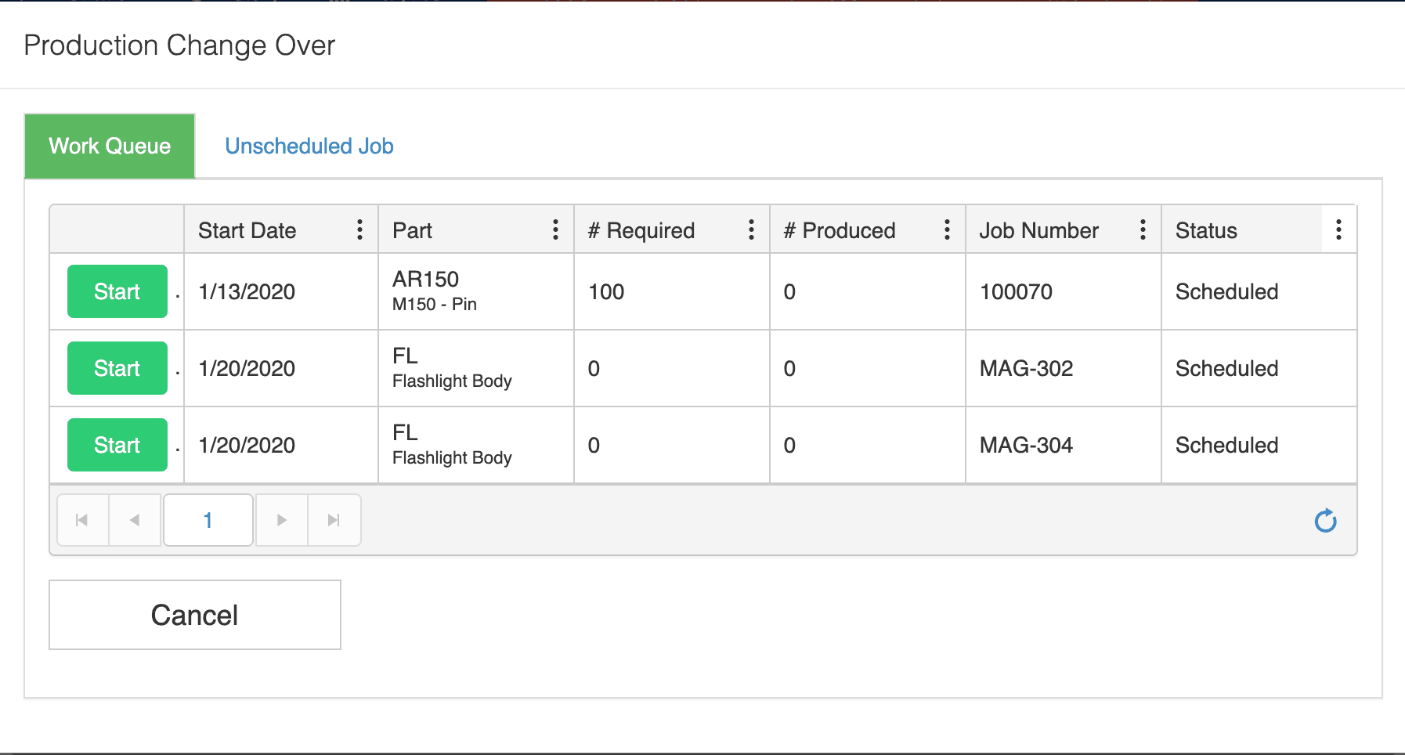This screenshot has height=755, width=1405.
Task: Start job MAG-304 for the Flashlight Body
Action: [x=117, y=445]
